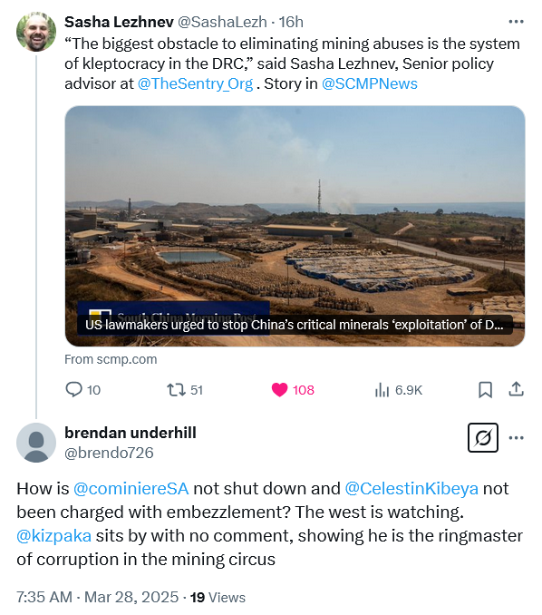Open the 7:35 AM Mar 28, 2025 timestamp
The image size is (542, 615).
[98, 598]
